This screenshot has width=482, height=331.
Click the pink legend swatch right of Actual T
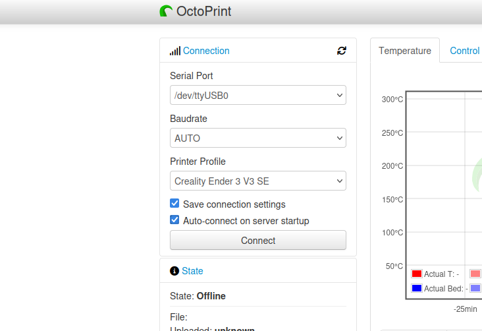475,274
